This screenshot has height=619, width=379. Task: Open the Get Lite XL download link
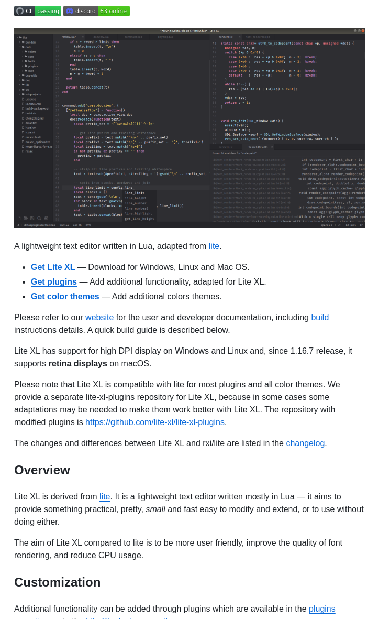pos(53,267)
